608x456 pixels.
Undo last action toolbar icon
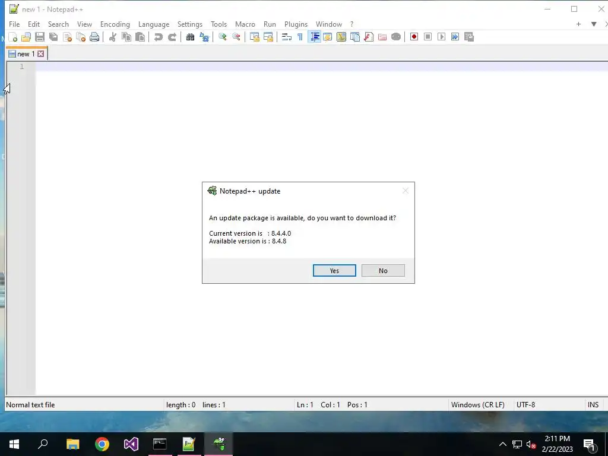tap(158, 37)
